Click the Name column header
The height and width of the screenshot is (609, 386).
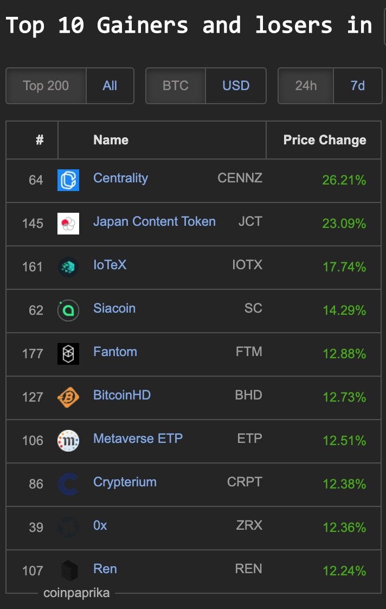coord(111,140)
